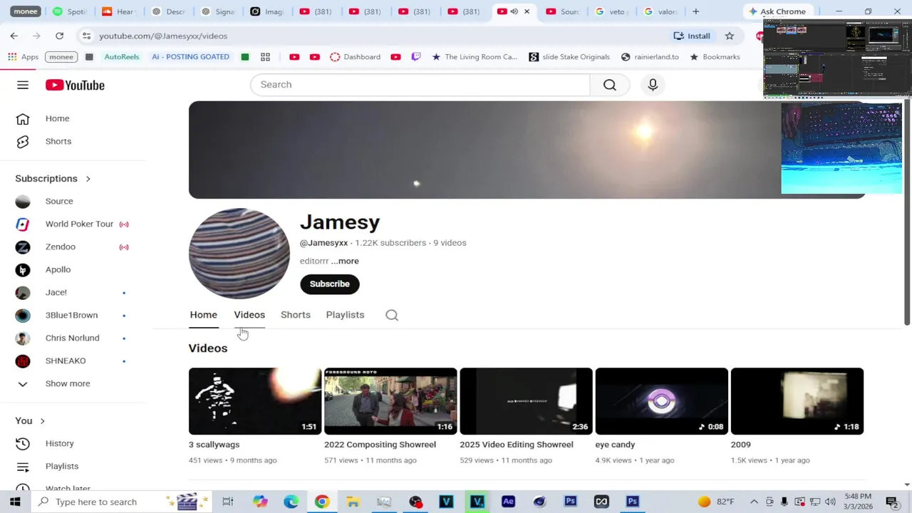Play the eye candy video thumbnail

click(661, 401)
